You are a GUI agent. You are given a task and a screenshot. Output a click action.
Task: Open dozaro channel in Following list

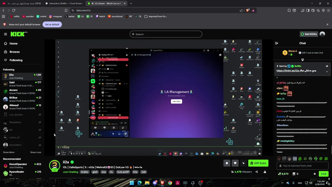(22, 91)
